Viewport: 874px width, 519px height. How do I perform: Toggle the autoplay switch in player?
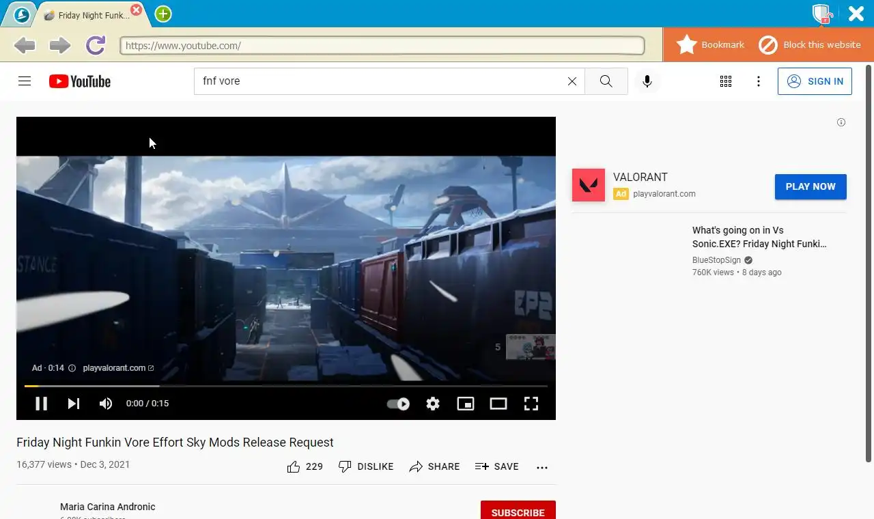[x=398, y=404]
